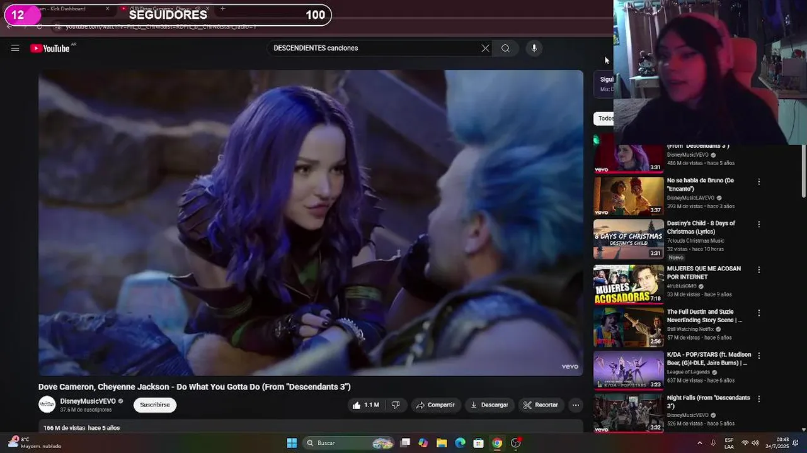Open the Windows Start menu
This screenshot has height=453, width=807.
pos(292,443)
